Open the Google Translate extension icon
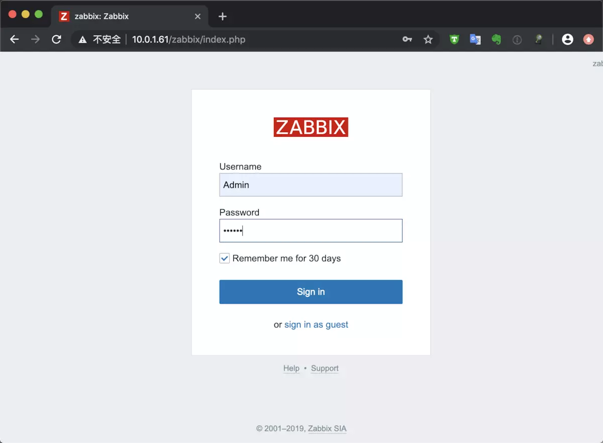This screenshot has height=443, width=603. coord(475,39)
